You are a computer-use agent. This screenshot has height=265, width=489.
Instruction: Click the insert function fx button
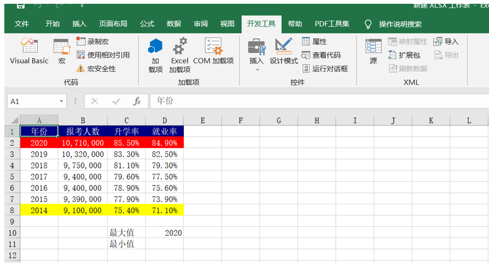tap(137, 101)
